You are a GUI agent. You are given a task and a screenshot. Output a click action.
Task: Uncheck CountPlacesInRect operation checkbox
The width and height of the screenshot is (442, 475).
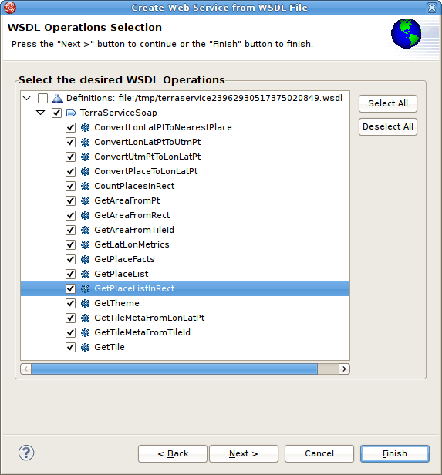pos(71,186)
